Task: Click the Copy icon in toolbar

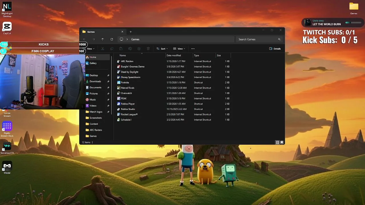Action: [x=112, y=49]
